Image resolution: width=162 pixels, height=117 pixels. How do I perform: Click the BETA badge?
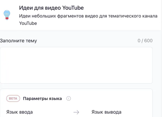(x=13, y=99)
